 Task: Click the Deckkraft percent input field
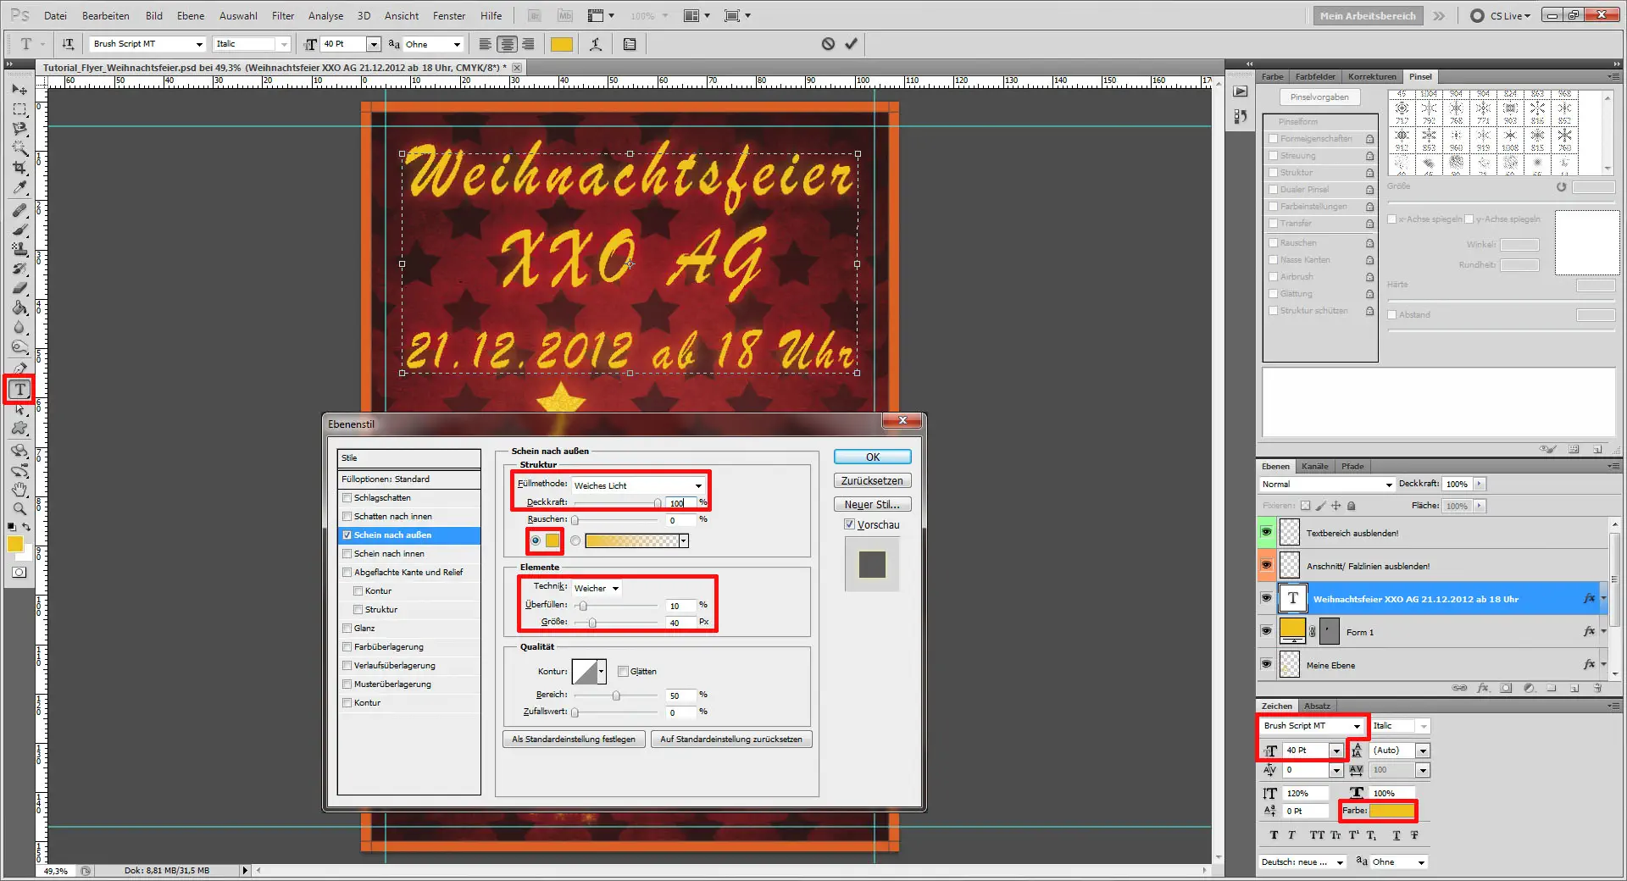[680, 503]
